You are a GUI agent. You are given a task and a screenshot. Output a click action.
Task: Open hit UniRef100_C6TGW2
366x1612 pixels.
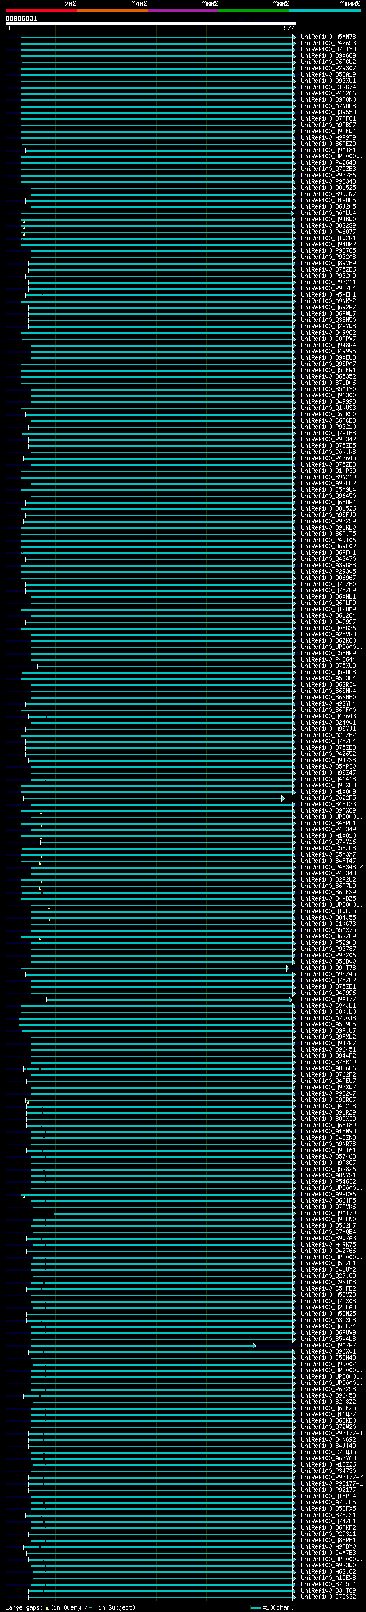328,62
